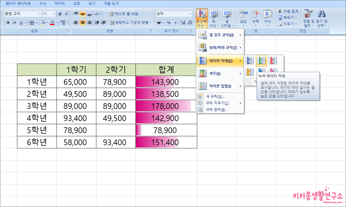Open Sort & Filter funnel icon
The image size is (346, 207).
coord(308,14)
